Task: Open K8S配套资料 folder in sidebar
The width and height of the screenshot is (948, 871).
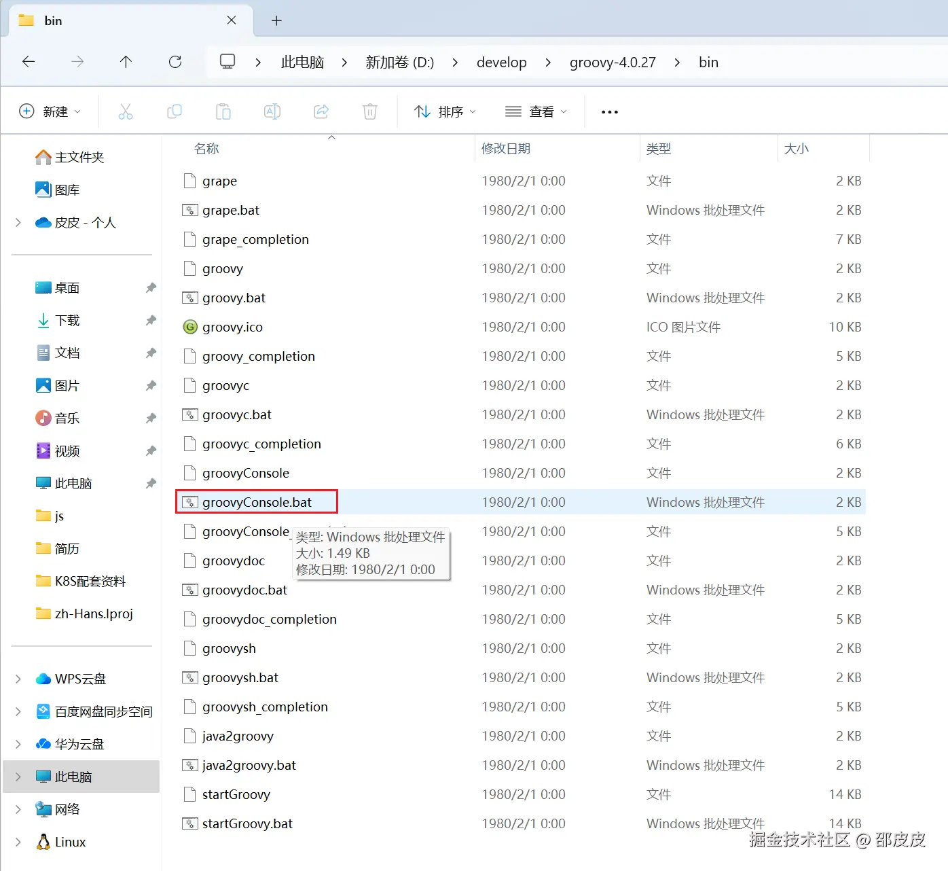Action: pos(81,581)
